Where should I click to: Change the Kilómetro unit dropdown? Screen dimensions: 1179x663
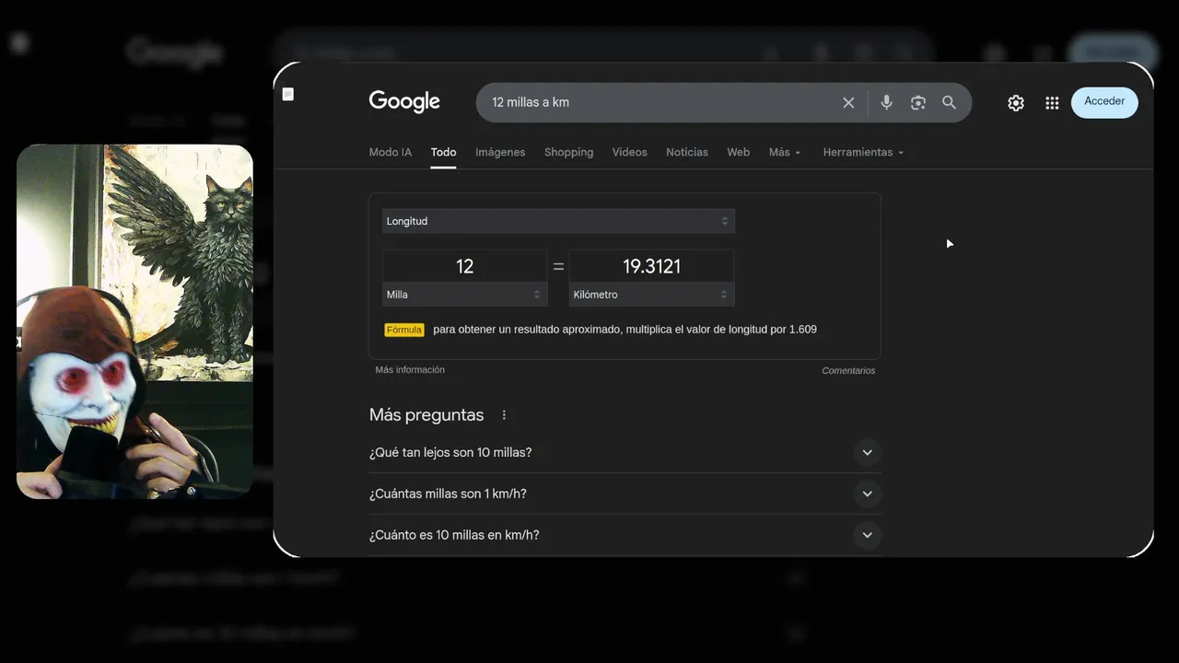pyautogui.click(x=651, y=295)
